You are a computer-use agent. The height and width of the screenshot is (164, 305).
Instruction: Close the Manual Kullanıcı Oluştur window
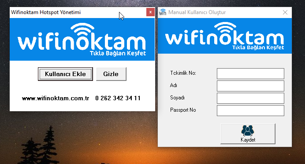pyautogui.click(x=285, y=12)
